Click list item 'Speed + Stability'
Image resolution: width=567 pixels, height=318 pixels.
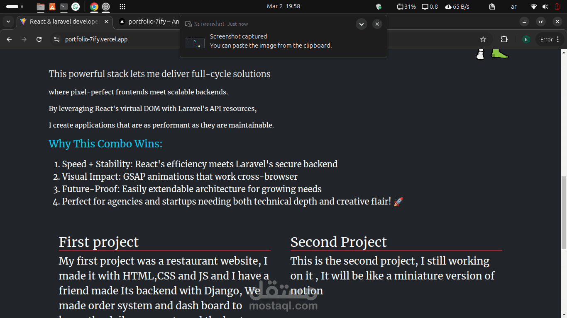pos(200,164)
